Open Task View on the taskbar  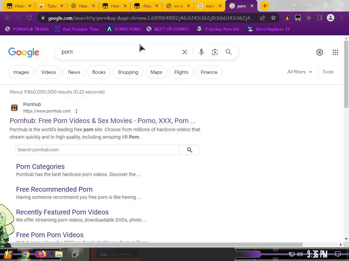[x=75, y=254]
